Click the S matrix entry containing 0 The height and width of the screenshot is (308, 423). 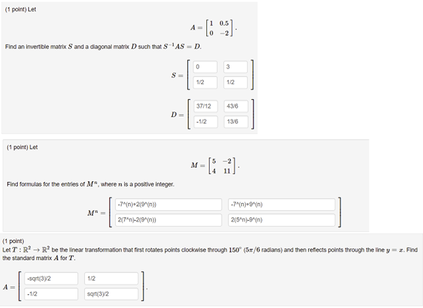(204, 66)
